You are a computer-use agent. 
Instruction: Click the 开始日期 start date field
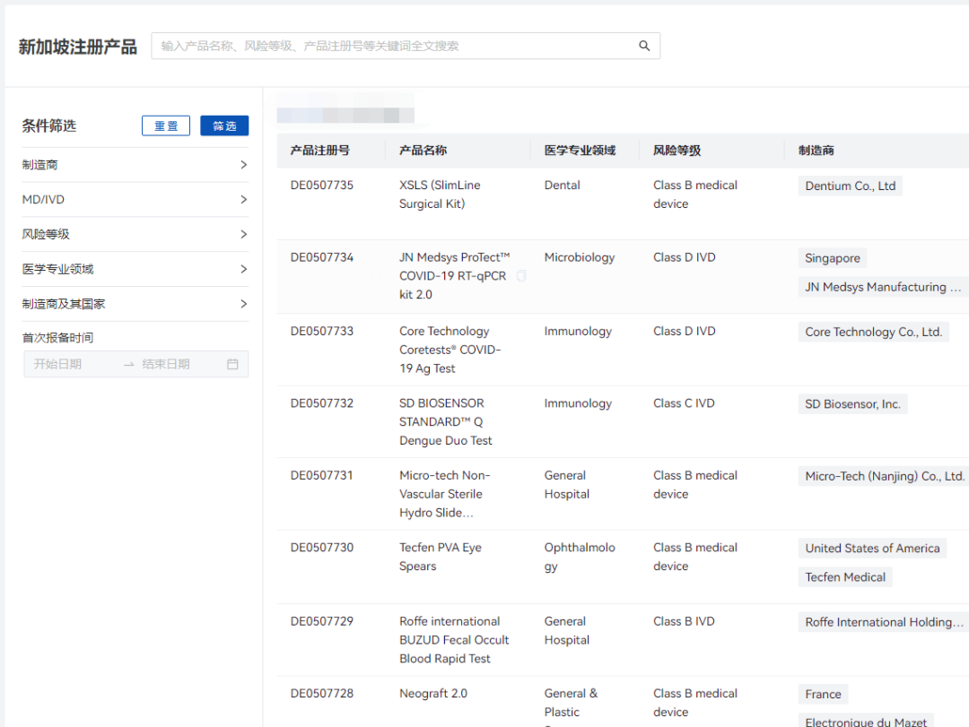tap(57, 365)
